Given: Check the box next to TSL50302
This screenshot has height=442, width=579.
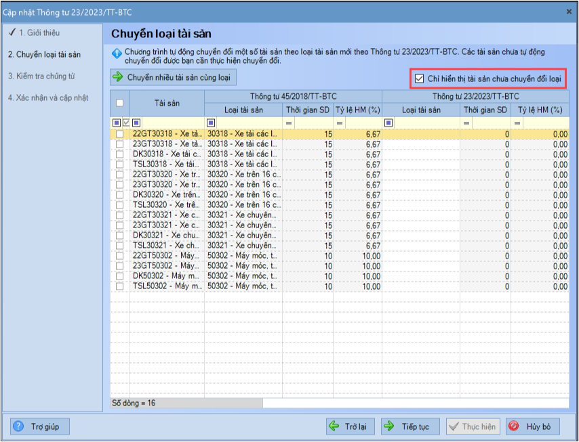Looking at the screenshot, I should pos(119,286).
